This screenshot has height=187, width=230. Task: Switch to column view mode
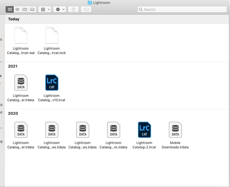[25, 10]
